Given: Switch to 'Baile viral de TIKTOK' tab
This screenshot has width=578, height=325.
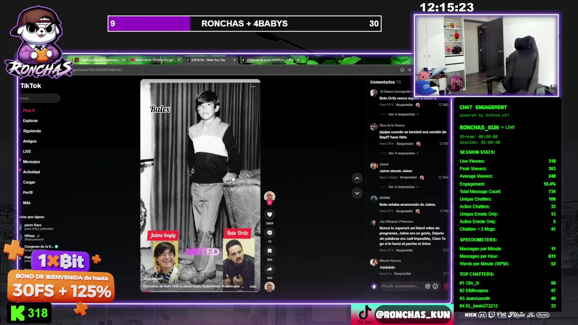Looking at the screenshot, I should (x=155, y=60).
